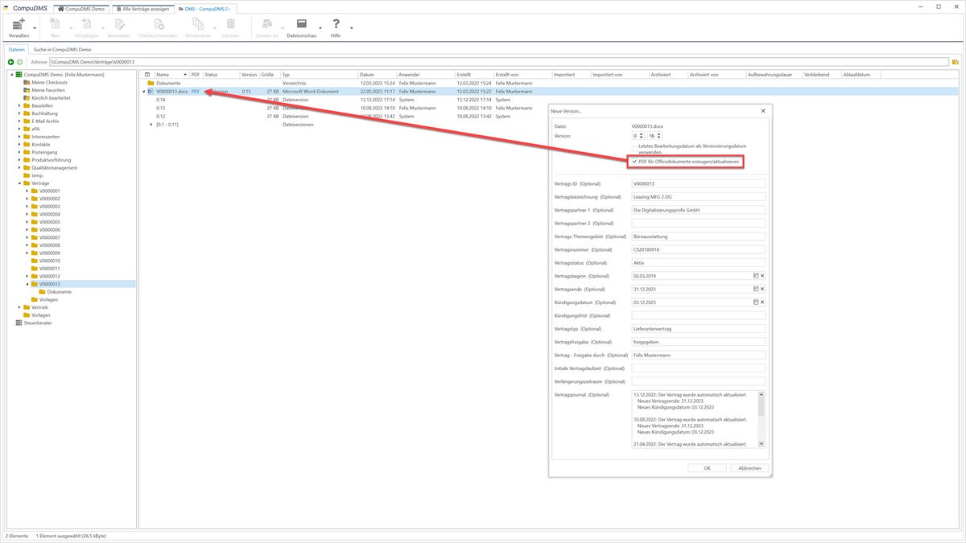Click the Vertragsjournal vertical scrollbar

[761, 418]
